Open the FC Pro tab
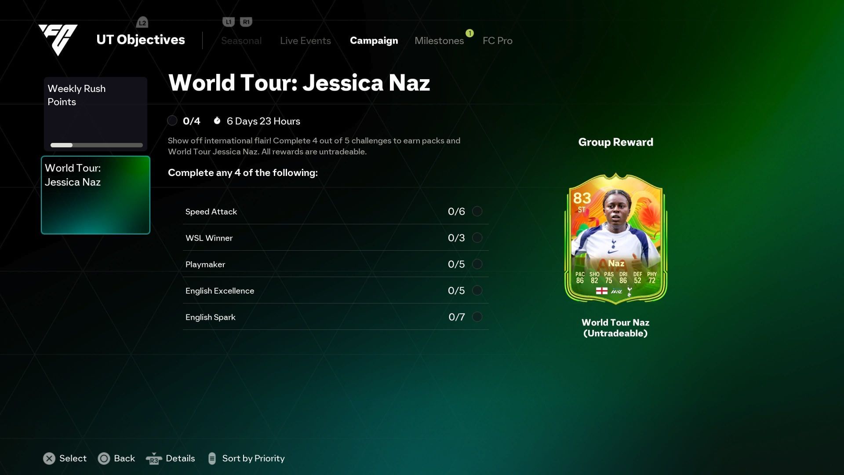Viewport: 844px width, 475px height. point(498,40)
